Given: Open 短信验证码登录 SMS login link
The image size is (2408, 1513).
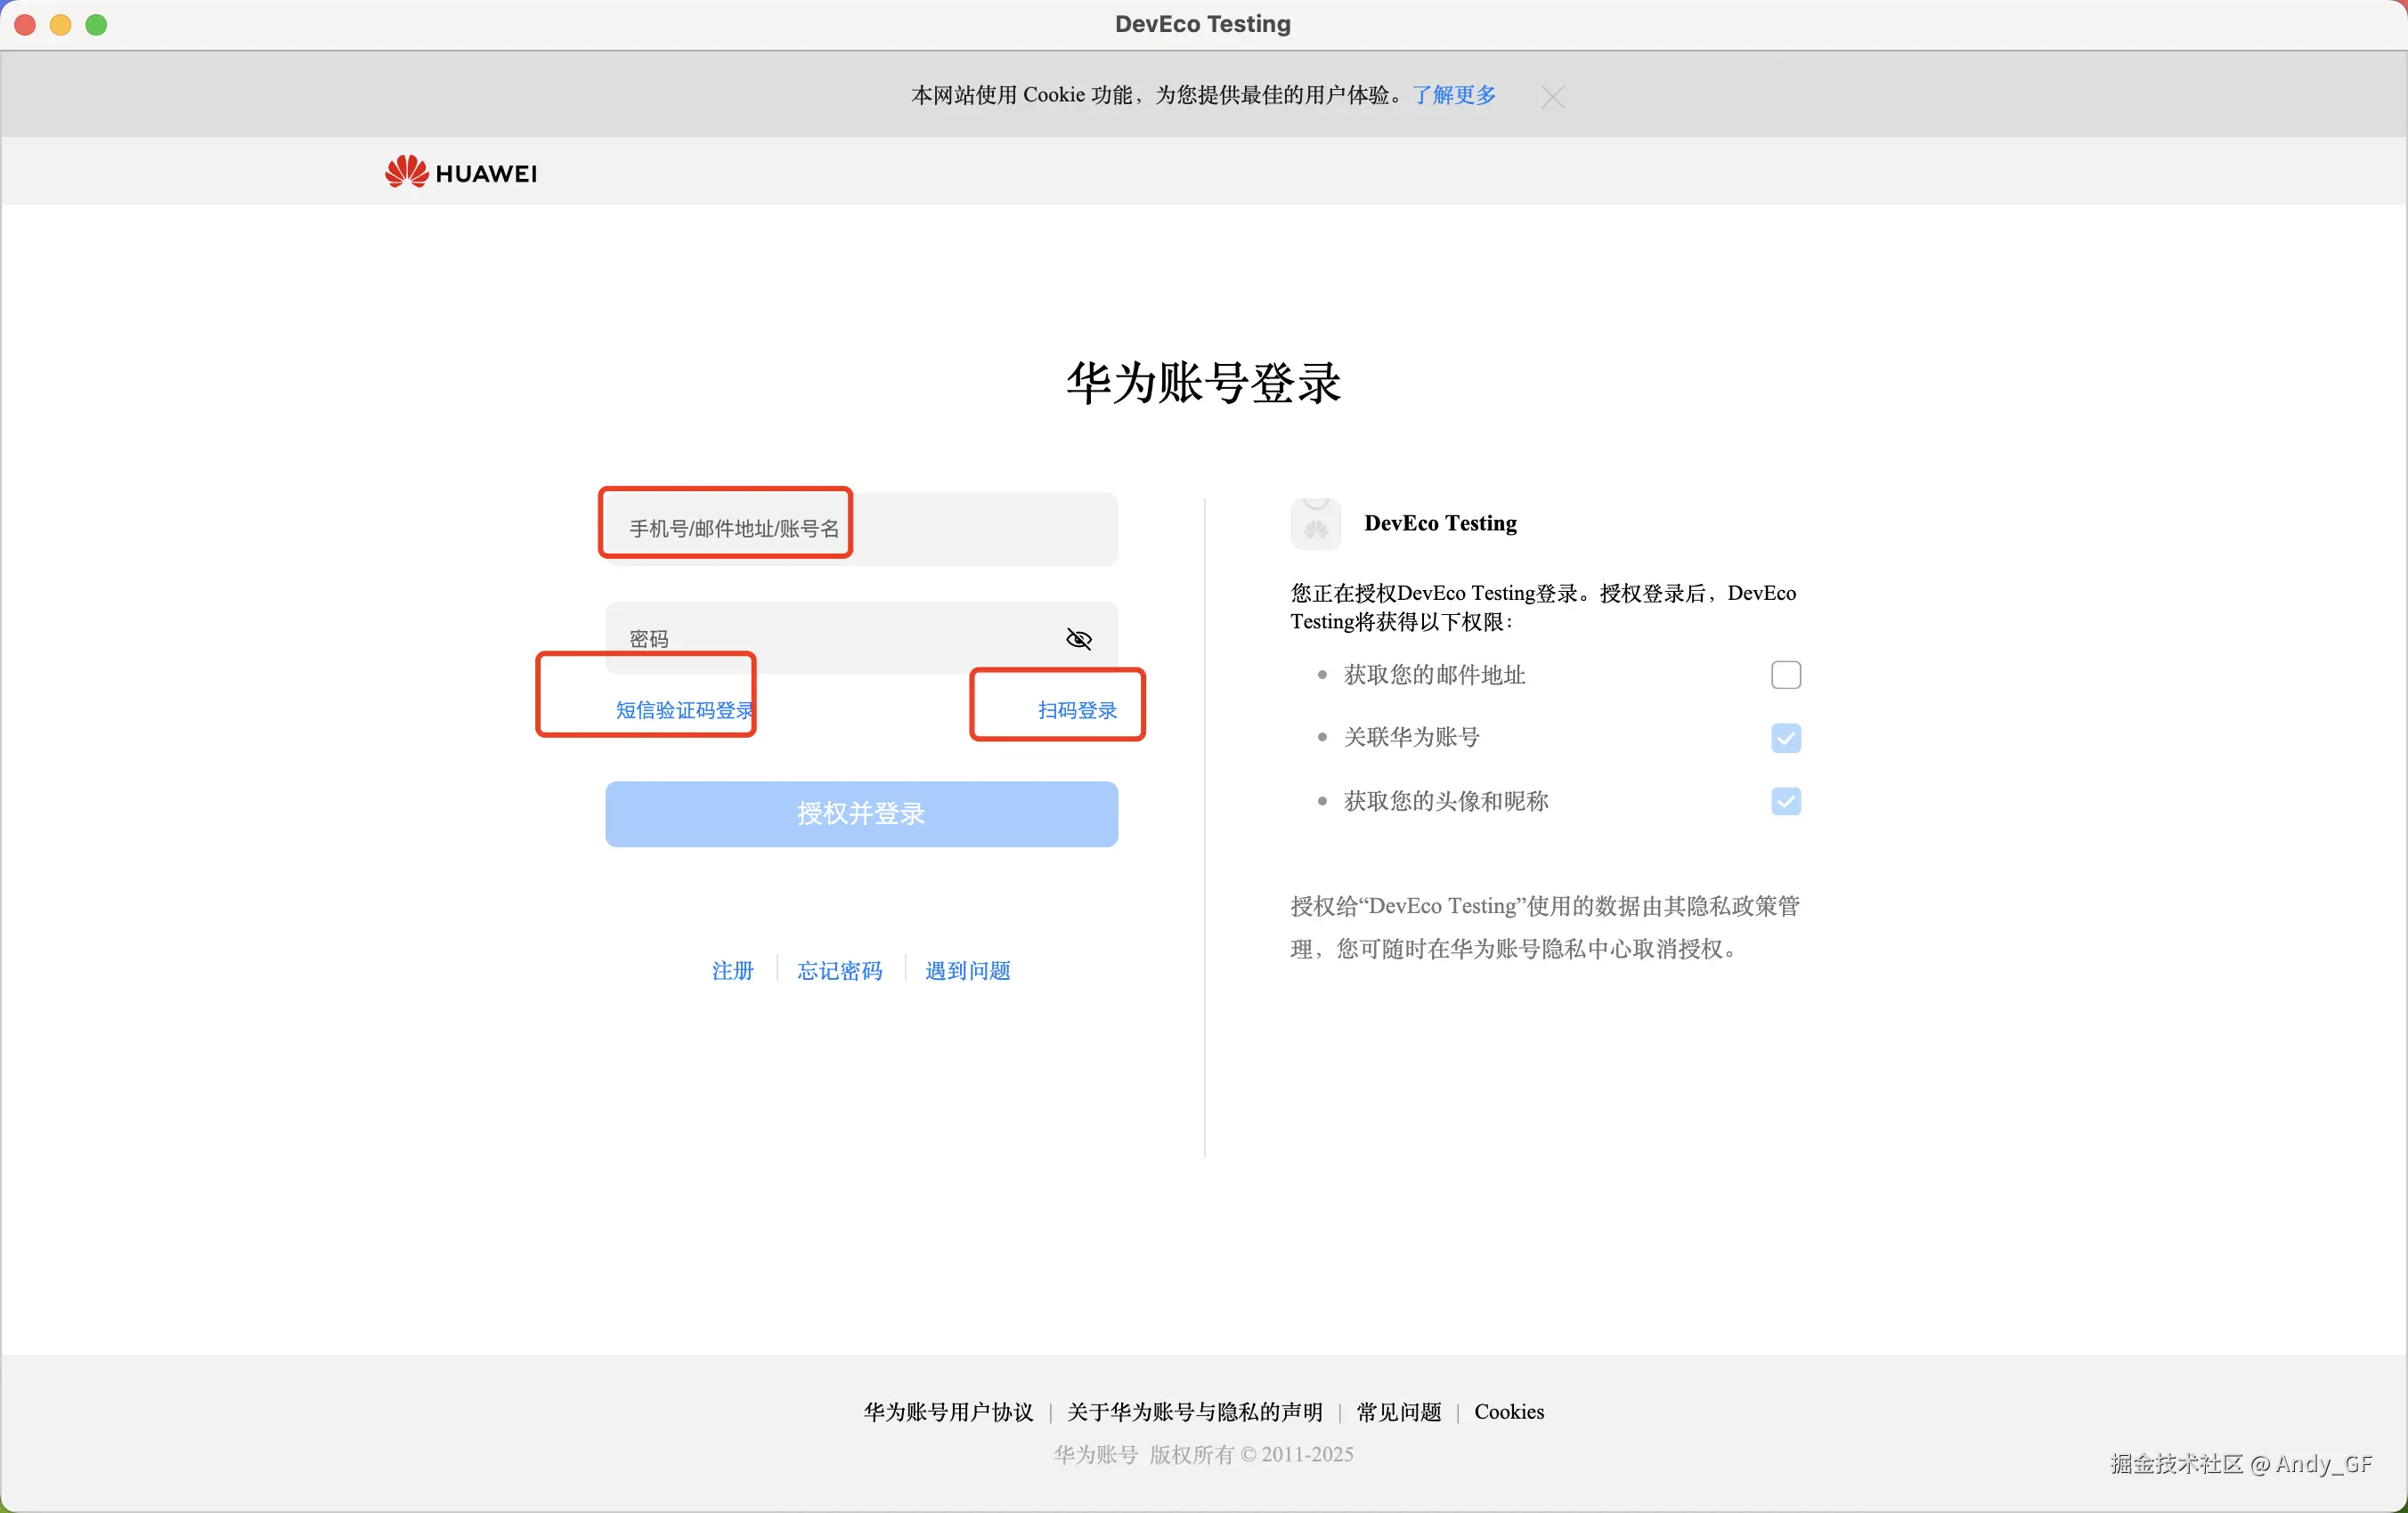Looking at the screenshot, I should click(684, 710).
